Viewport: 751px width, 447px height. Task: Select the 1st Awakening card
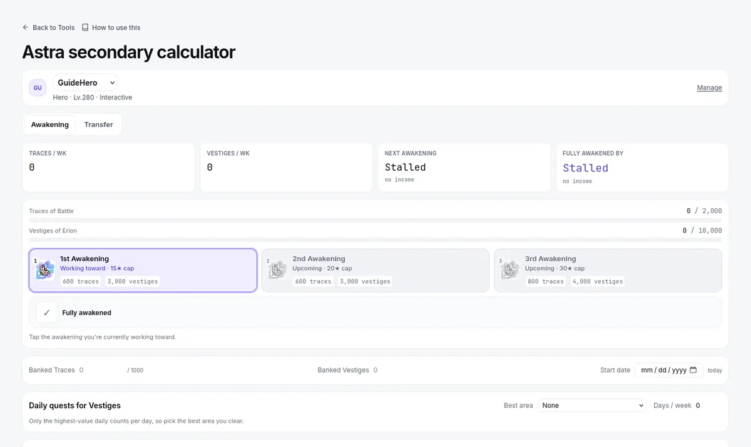pos(143,270)
